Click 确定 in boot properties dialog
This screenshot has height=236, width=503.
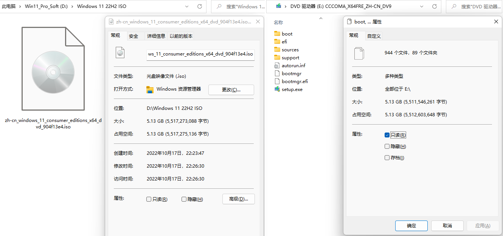point(411,226)
